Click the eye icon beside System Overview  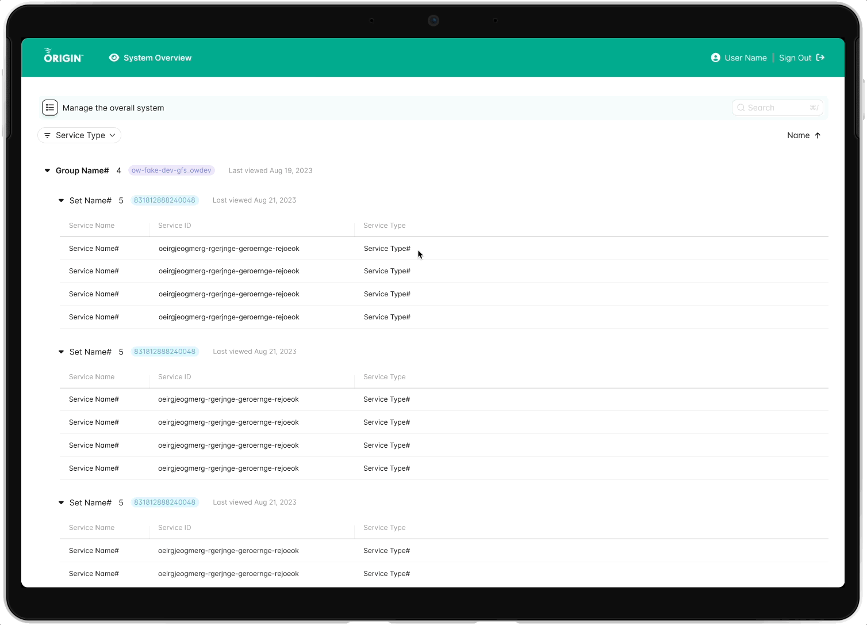(x=114, y=58)
